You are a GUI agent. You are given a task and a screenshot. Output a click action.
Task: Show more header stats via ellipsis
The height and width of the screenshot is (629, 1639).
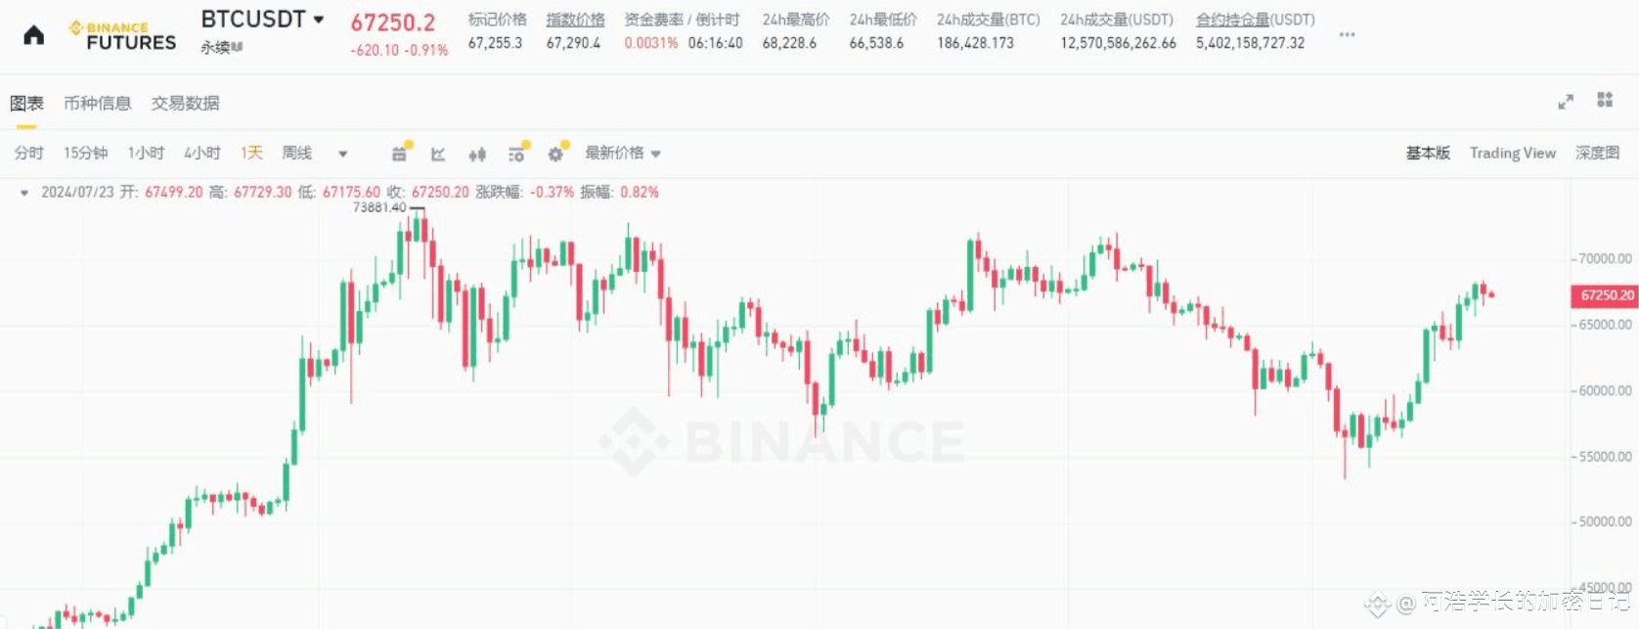[1348, 34]
